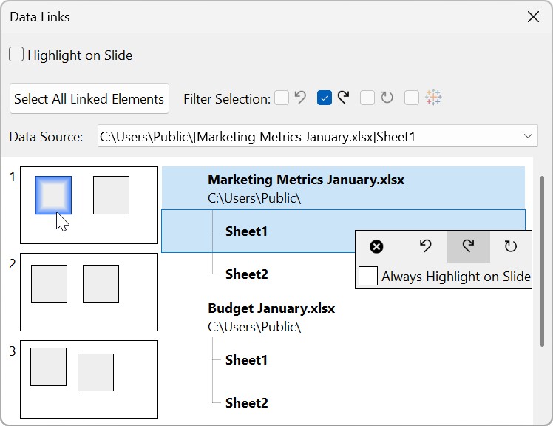Click the counterclockwise arrow icon beside first filter checkbox
The height and width of the screenshot is (426, 553).
tap(300, 98)
